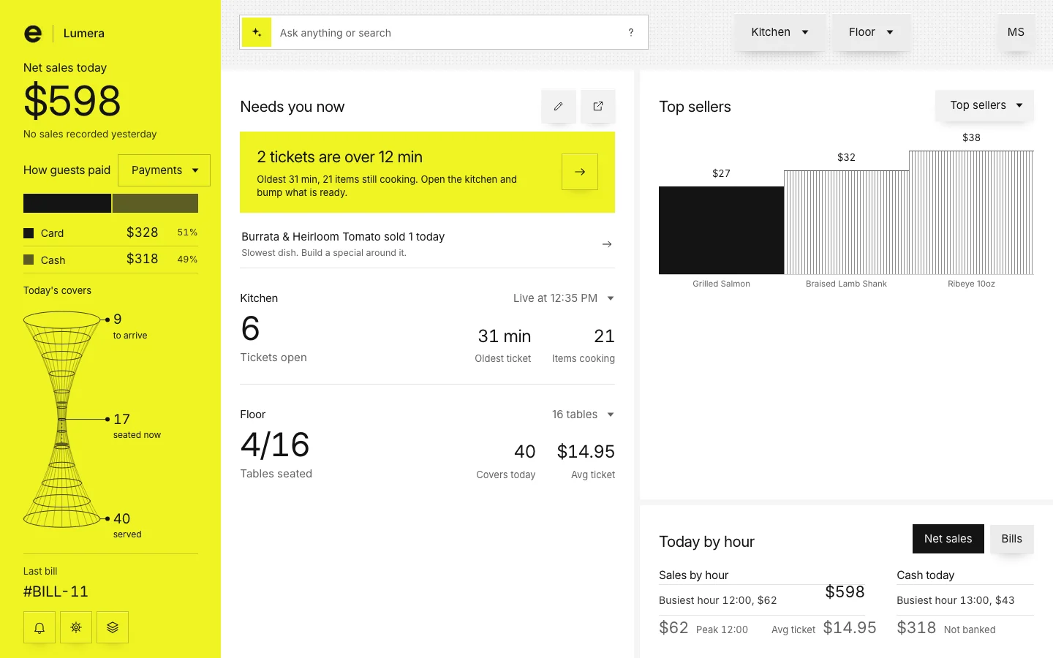Click the 4/16 tables seated value
The height and width of the screenshot is (658, 1053).
tap(275, 445)
